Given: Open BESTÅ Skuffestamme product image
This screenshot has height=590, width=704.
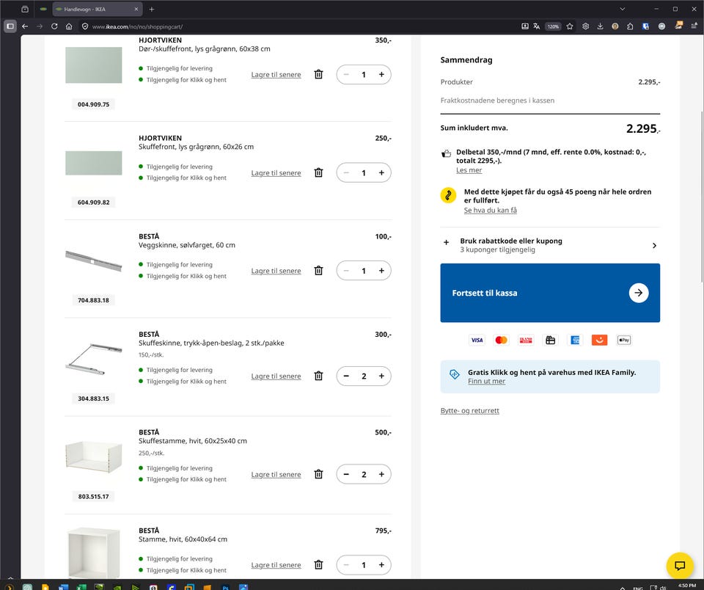Looking at the screenshot, I should coord(93,457).
